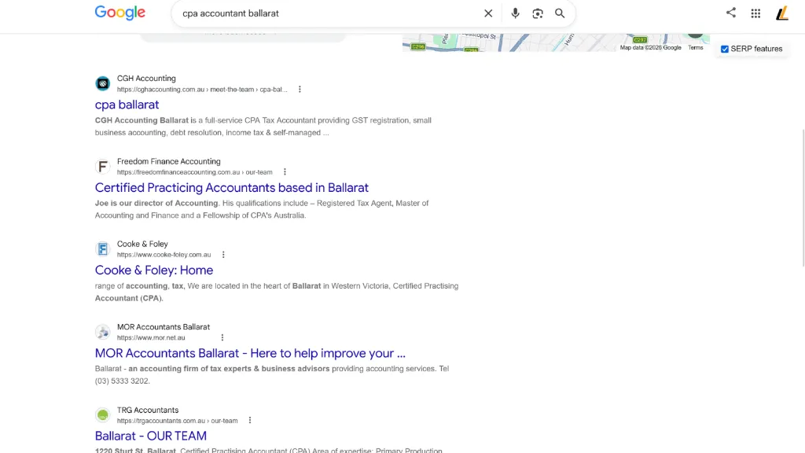Click 'Map data ©2026 Google' attribution
This screenshot has height=453, width=805.
[x=650, y=48]
